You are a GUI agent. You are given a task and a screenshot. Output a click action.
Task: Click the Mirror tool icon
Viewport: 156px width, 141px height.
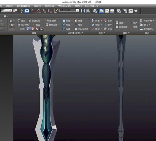[x=83, y=11]
